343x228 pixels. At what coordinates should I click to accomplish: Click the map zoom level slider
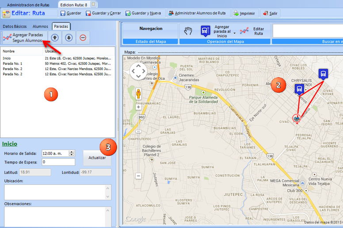click(138, 142)
